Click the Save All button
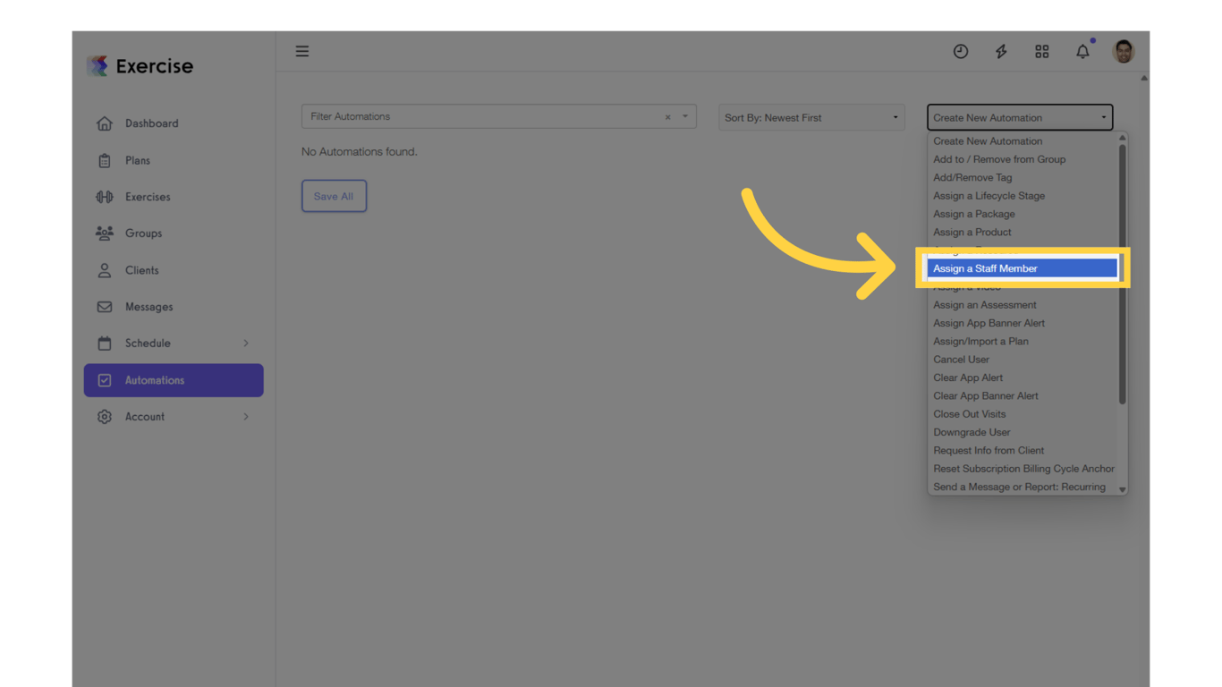The image size is (1222, 687). tap(334, 196)
